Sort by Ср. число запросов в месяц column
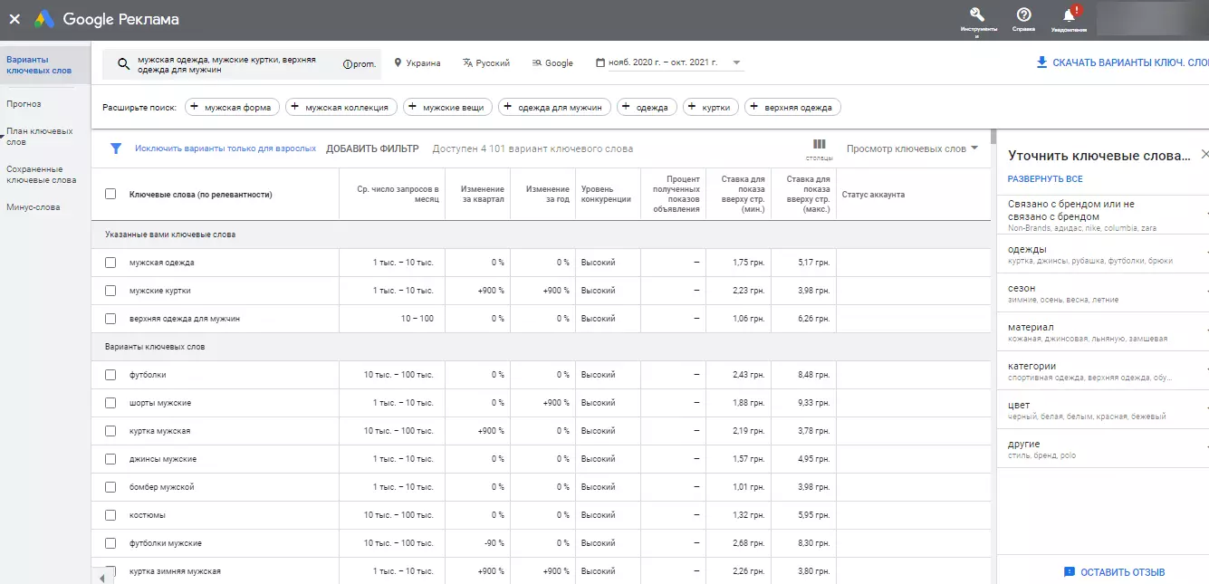The width and height of the screenshot is (1209, 584). (x=398, y=194)
